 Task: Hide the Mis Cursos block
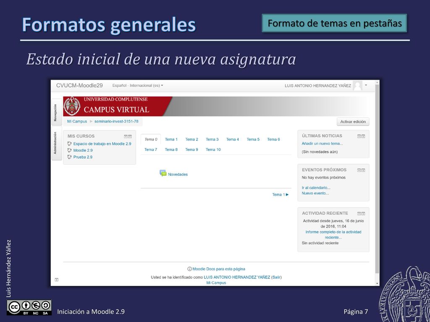tap(126, 136)
